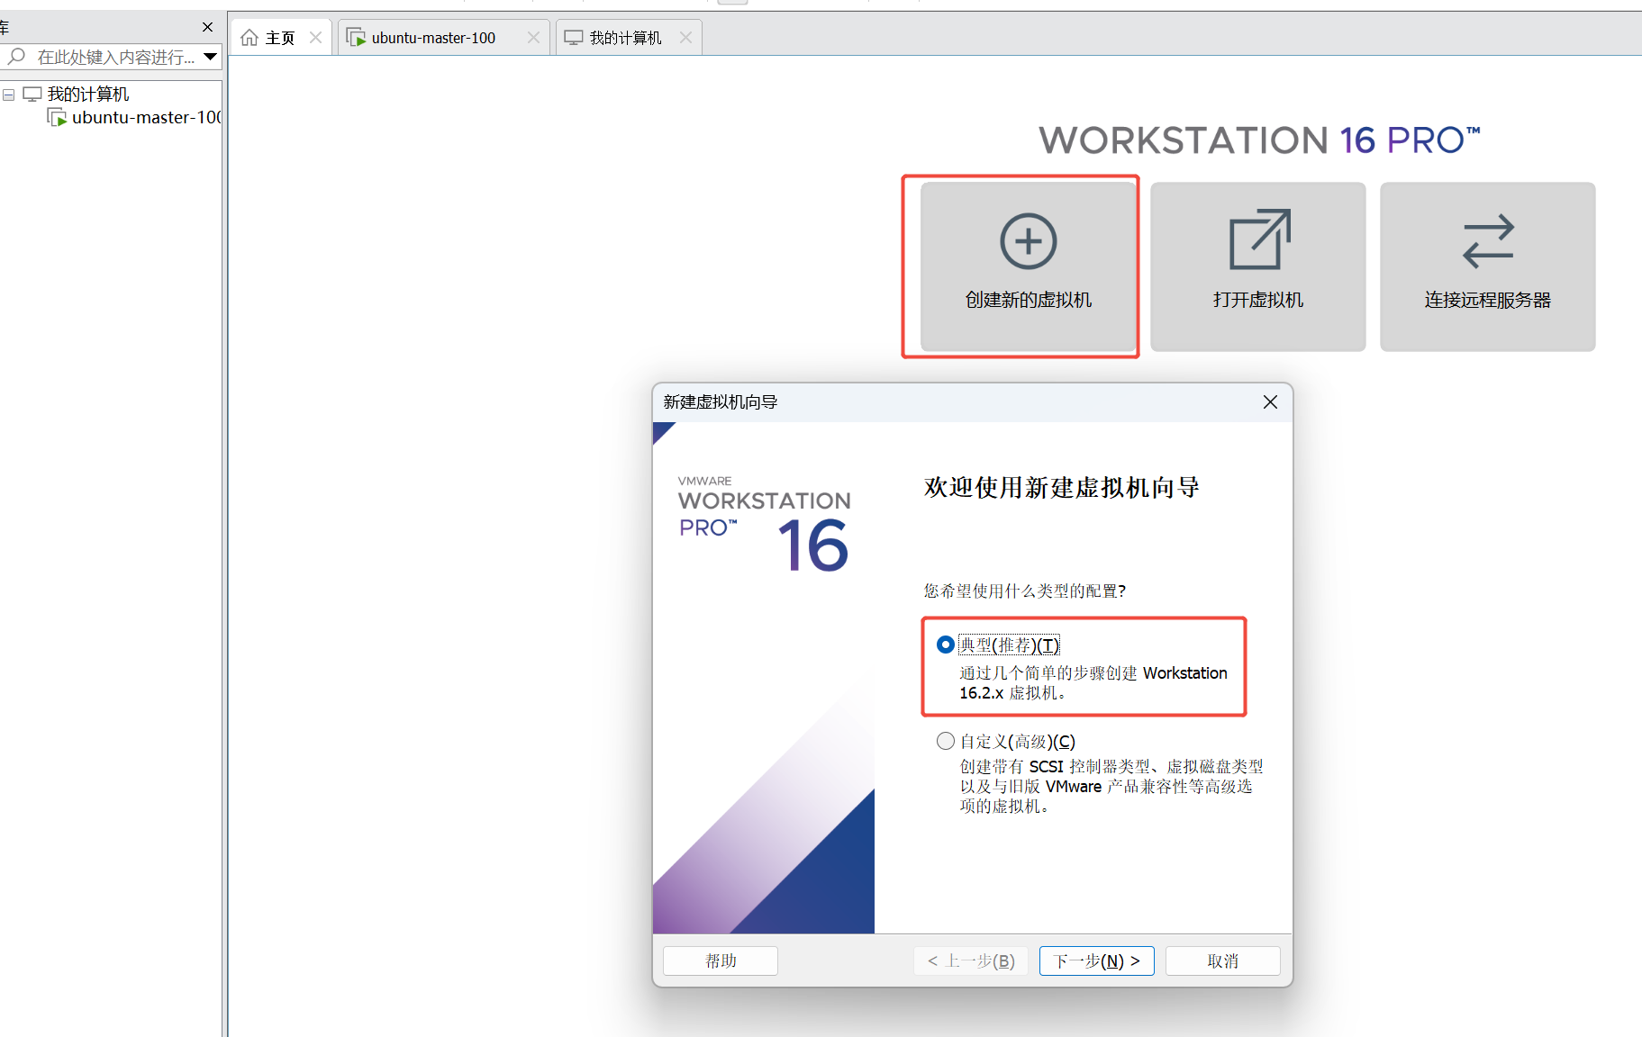Select 我的计算机 in the library tree
1642x1037 pixels.
tap(88, 95)
